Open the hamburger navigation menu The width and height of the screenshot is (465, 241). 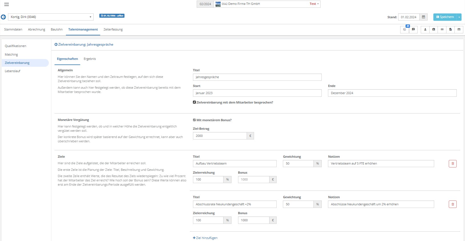(7, 4)
